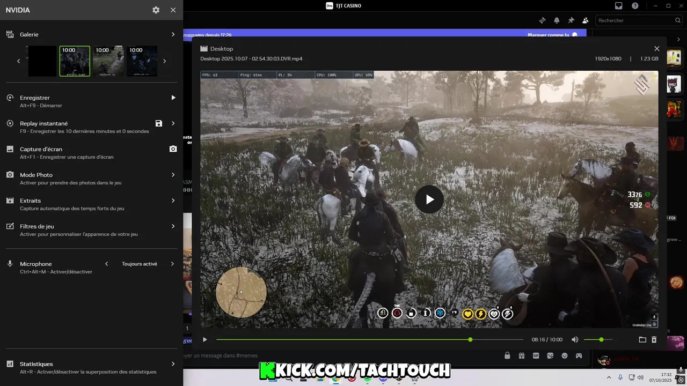Image resolution: width=687 pixels, height=386 pixels.
Task: Toggle Discord member list icon
Action: pos(585,20)
